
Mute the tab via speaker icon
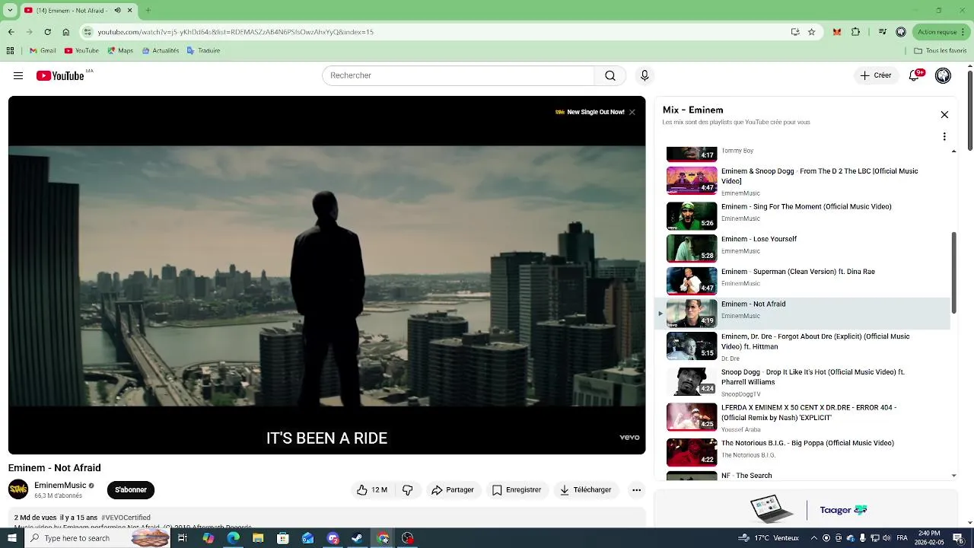[117, 11]
